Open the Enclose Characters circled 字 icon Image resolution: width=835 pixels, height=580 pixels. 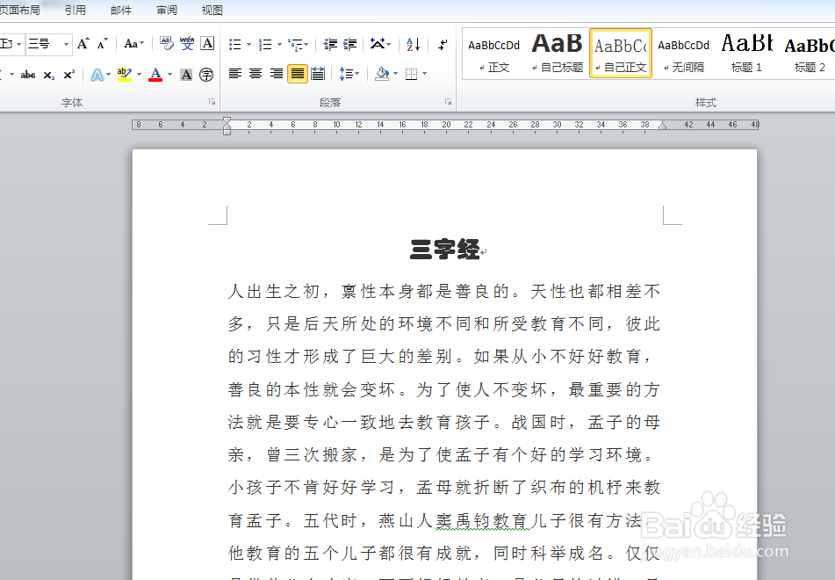coord(206,75)
